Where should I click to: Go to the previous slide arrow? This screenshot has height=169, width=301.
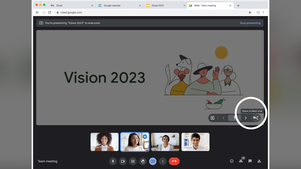[223, 118]
